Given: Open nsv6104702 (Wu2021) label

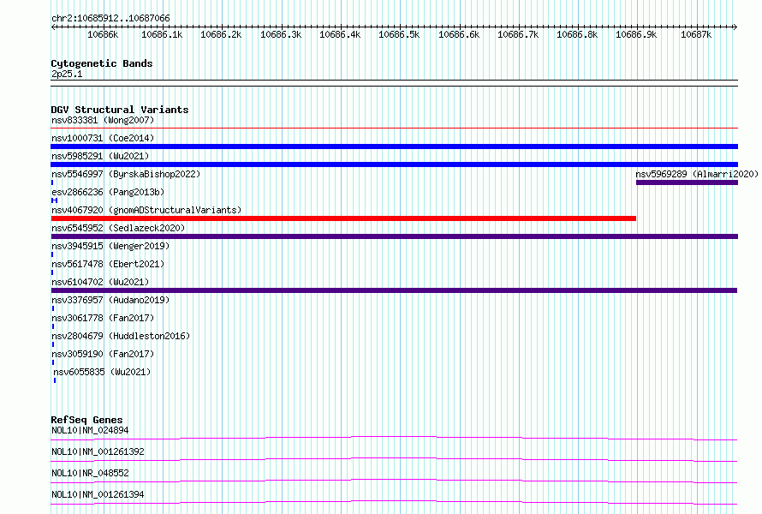Looking at the screenshot, I should tap(100, 282).
